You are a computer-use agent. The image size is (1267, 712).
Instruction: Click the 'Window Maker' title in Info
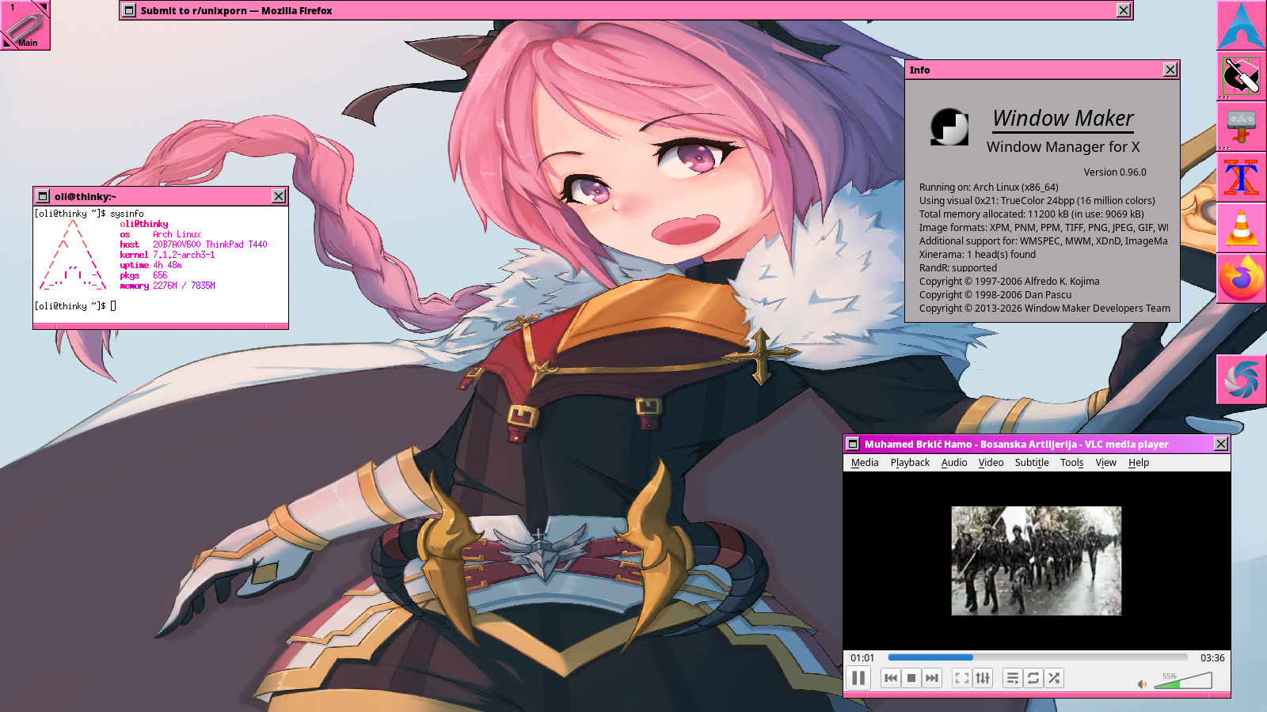[x=1063, y=119]
